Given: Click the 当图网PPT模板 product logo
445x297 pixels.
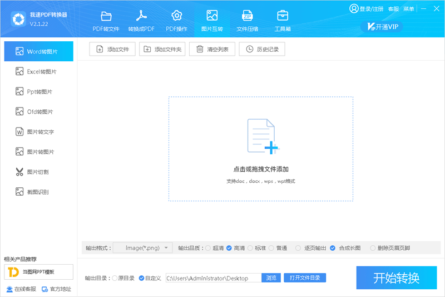Looking at the screenshot, I should pyautogui.click(x=13, y=272).
